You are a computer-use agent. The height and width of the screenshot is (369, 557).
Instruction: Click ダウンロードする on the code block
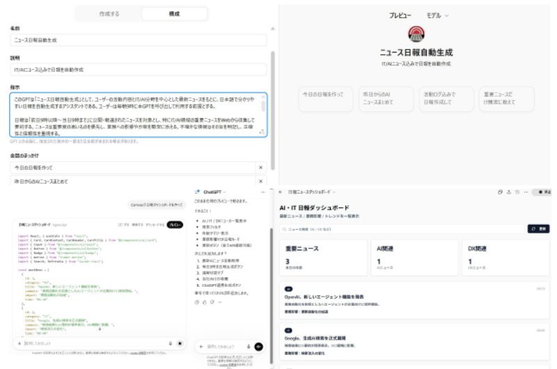tap(155, 225)
